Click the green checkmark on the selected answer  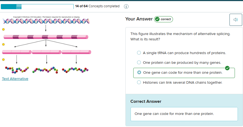227,68
